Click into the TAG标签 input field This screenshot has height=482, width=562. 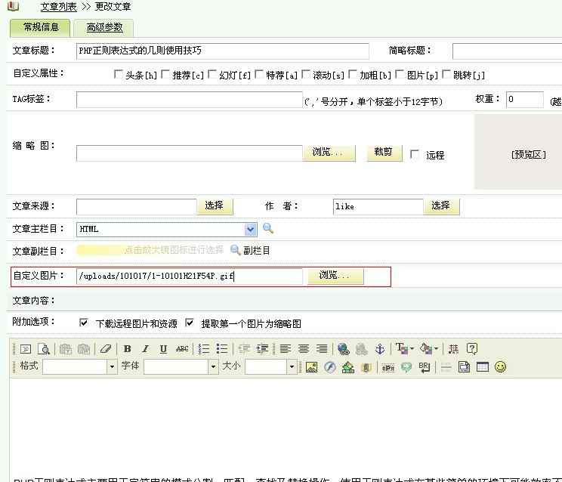coord(190,100)
